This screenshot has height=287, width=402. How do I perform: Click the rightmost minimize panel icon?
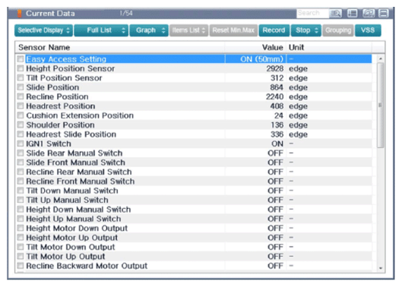(384, 13)
